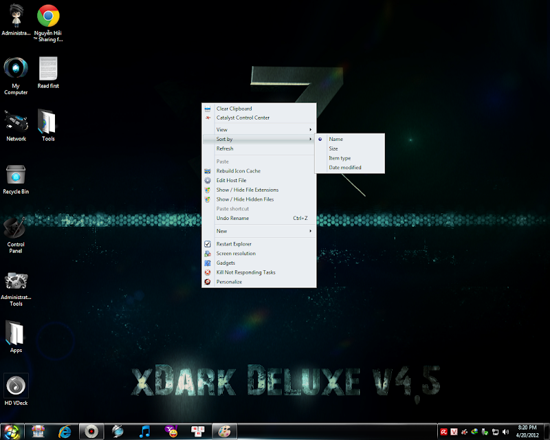Open Yahoo Messenger from the taskbar

(171, 432)
